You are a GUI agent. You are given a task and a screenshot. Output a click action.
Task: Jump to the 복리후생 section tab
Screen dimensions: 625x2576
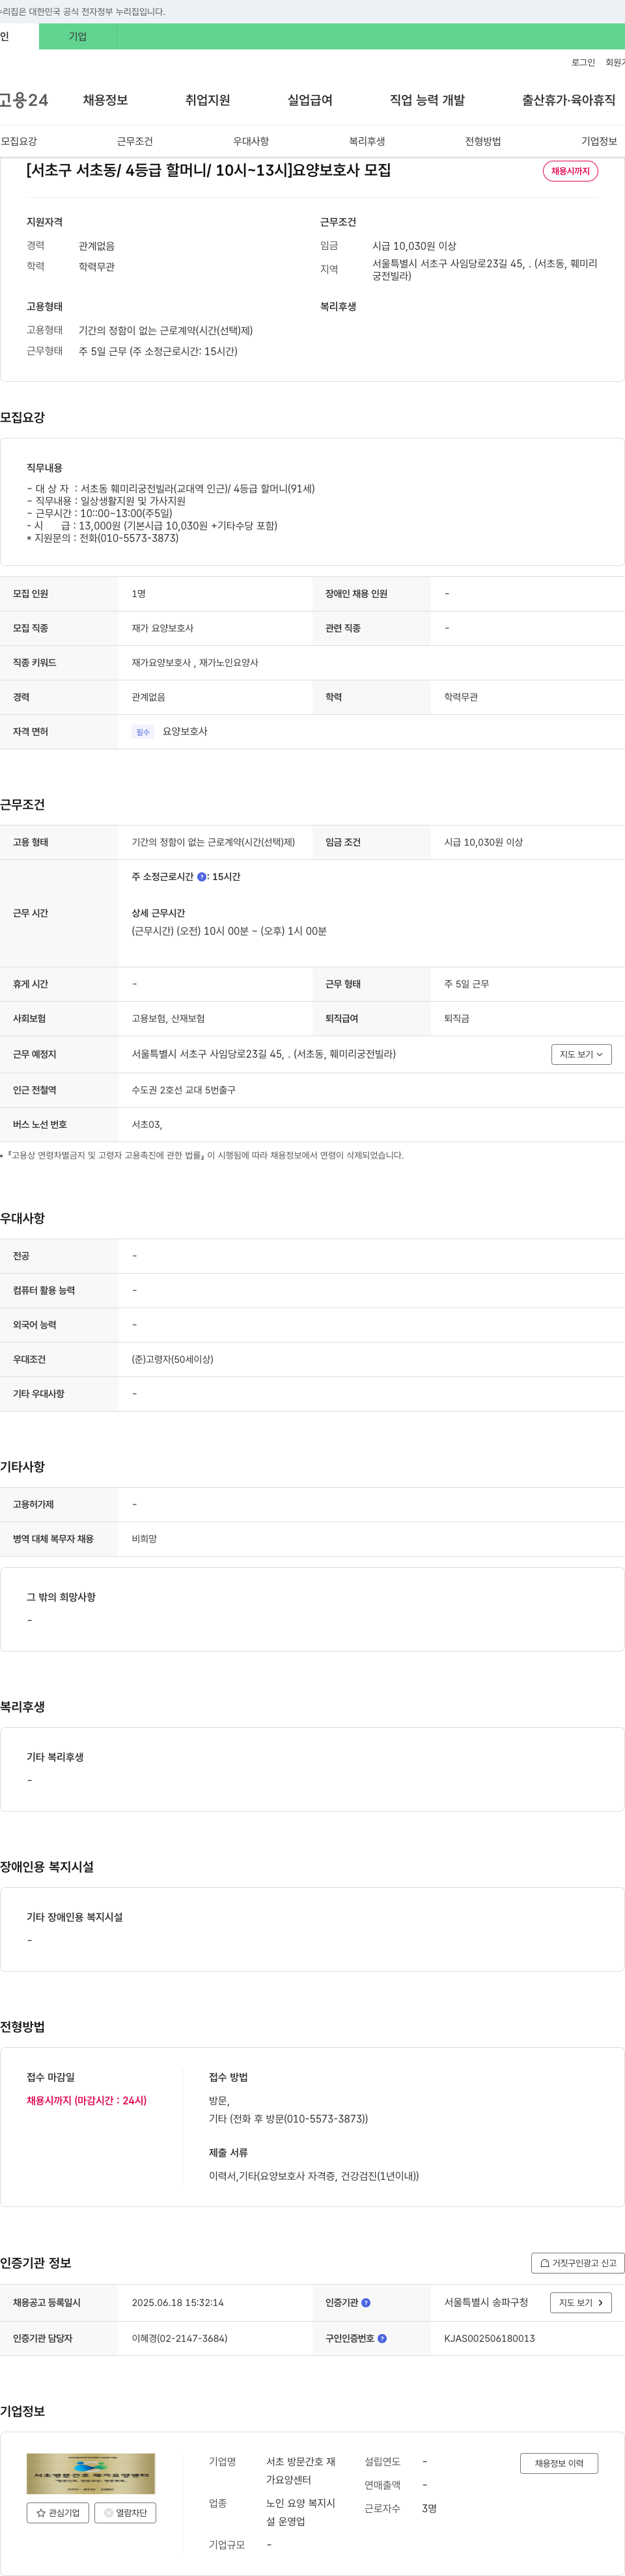pos(367,141)
